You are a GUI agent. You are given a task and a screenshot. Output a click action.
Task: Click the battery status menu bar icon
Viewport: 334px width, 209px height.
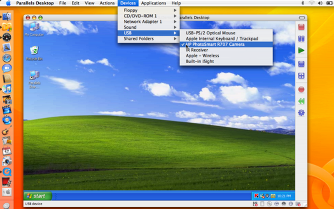pos(329,3)
